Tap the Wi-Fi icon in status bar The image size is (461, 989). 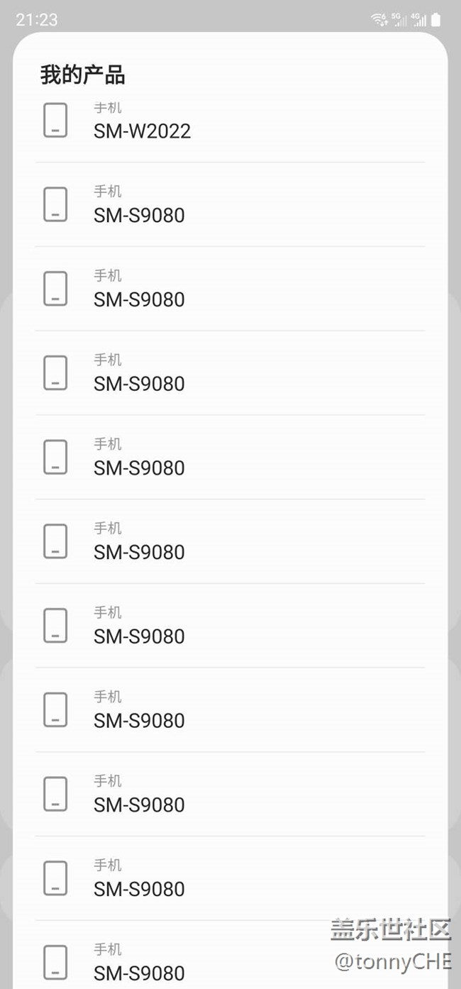tap(379, 20)
